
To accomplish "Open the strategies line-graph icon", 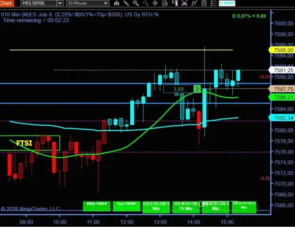I will pyautogui.click(x=194, y=3).
